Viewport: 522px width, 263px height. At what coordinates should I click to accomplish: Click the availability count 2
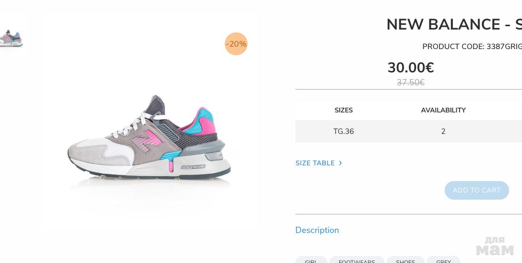(443, 131)
